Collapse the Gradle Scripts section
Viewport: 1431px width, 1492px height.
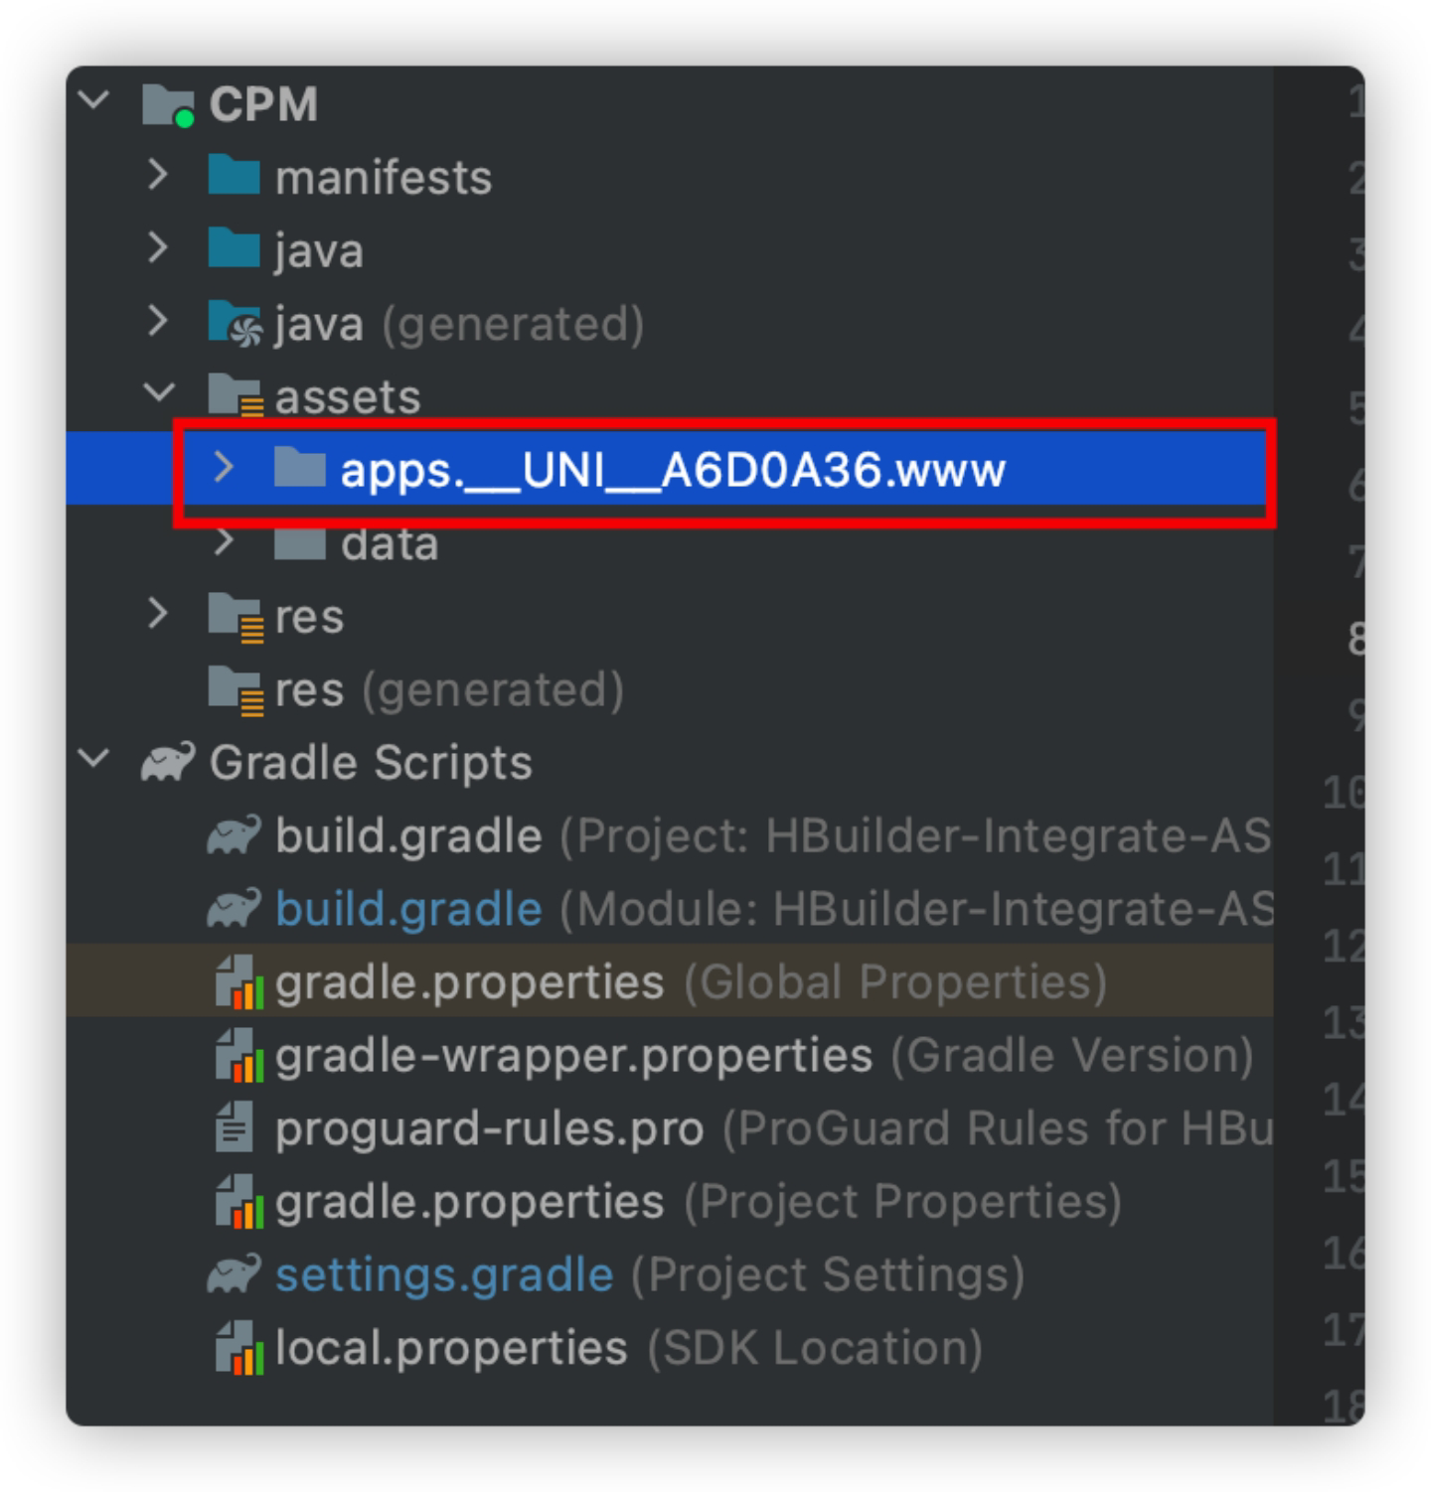(x=94, y=759)
